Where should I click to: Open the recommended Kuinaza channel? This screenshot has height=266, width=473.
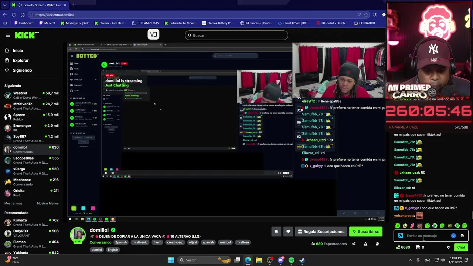click(x=31, y=222)
